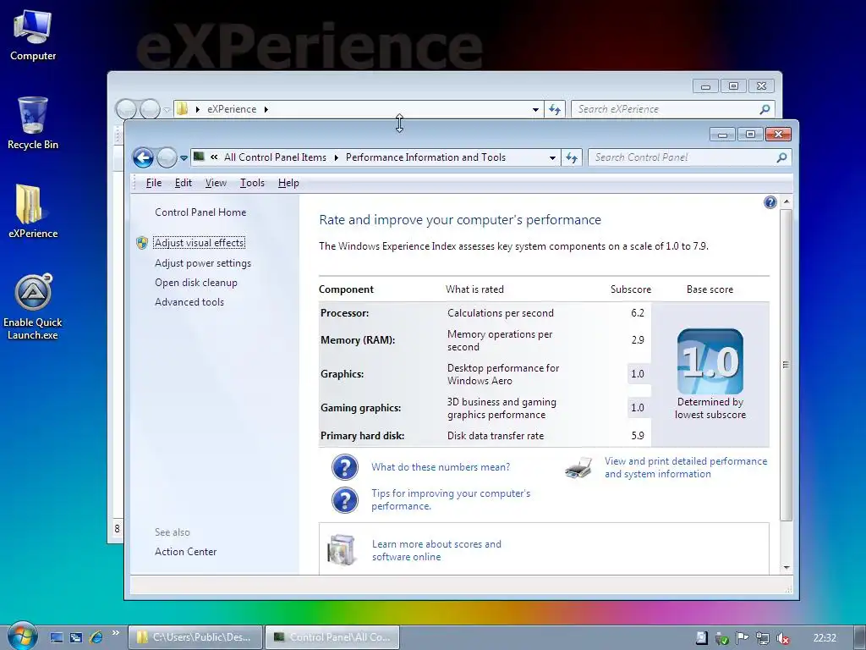
Task: Click the shield icon beside Adjust visual effects
Action: (x=142, y=243)
